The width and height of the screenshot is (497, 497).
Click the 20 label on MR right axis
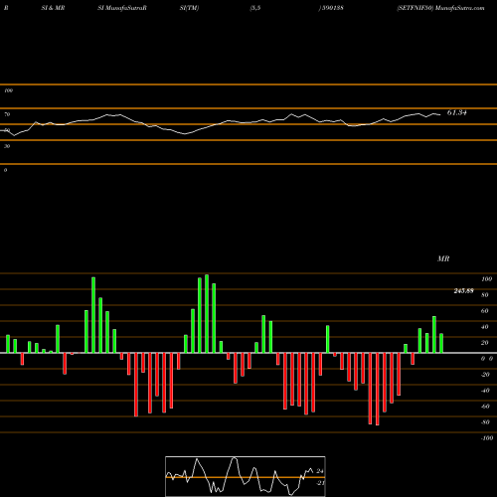pos(485,343)
